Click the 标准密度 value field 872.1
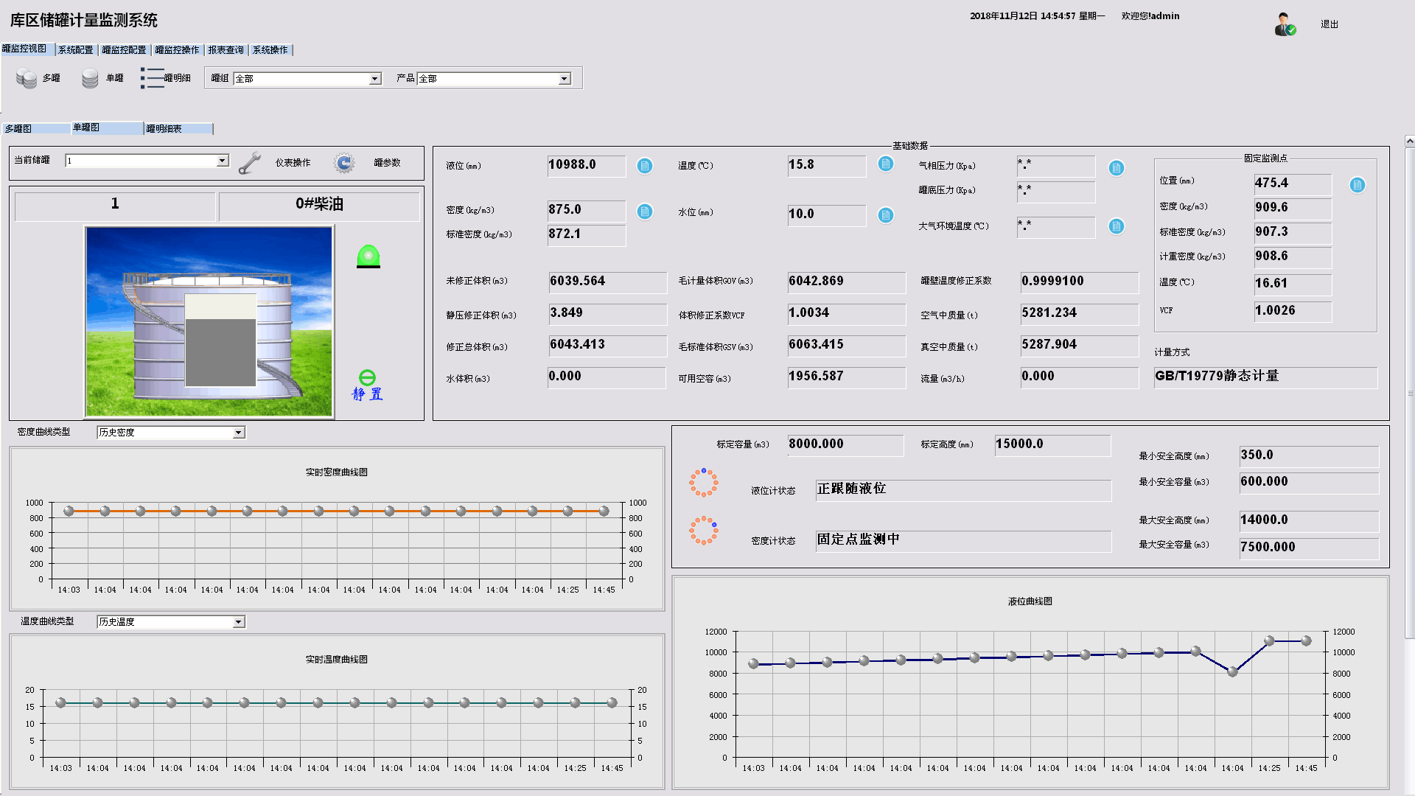 tap(587, 234)
